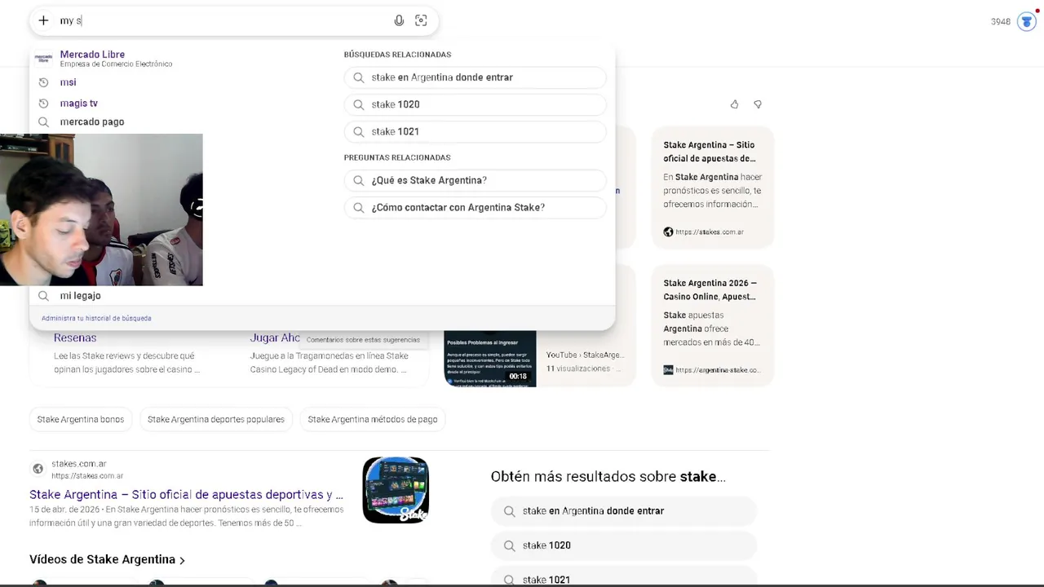The width and height of the screenshot is (1044, 587).
Task: Click lower 'stake en Argentina donde entrar' suggestion
Action: pos(624,511)
